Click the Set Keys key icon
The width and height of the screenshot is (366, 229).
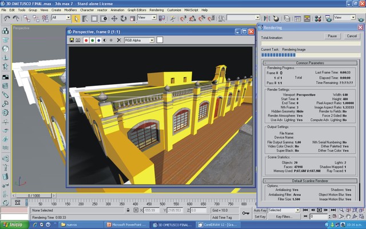(245, 214)
